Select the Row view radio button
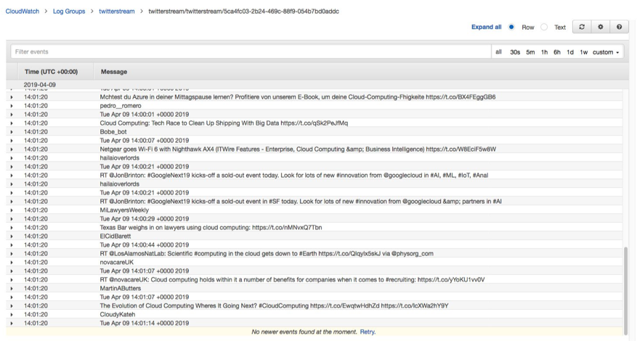The height and width of the screenshot is (341, 637). point(511,27)
